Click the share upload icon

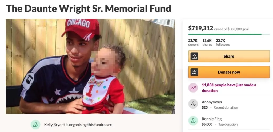(x=194, y=56)
